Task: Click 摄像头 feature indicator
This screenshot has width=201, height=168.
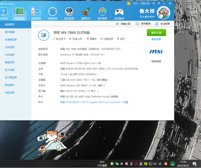Action: pyautogui.click(x=92, y=39)
